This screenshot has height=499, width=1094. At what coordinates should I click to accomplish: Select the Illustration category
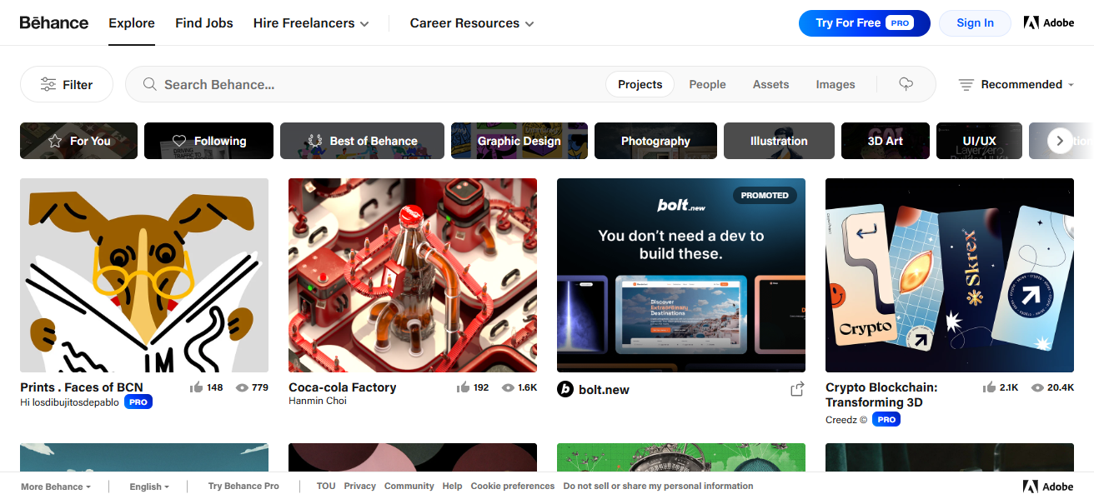(779, 141)
